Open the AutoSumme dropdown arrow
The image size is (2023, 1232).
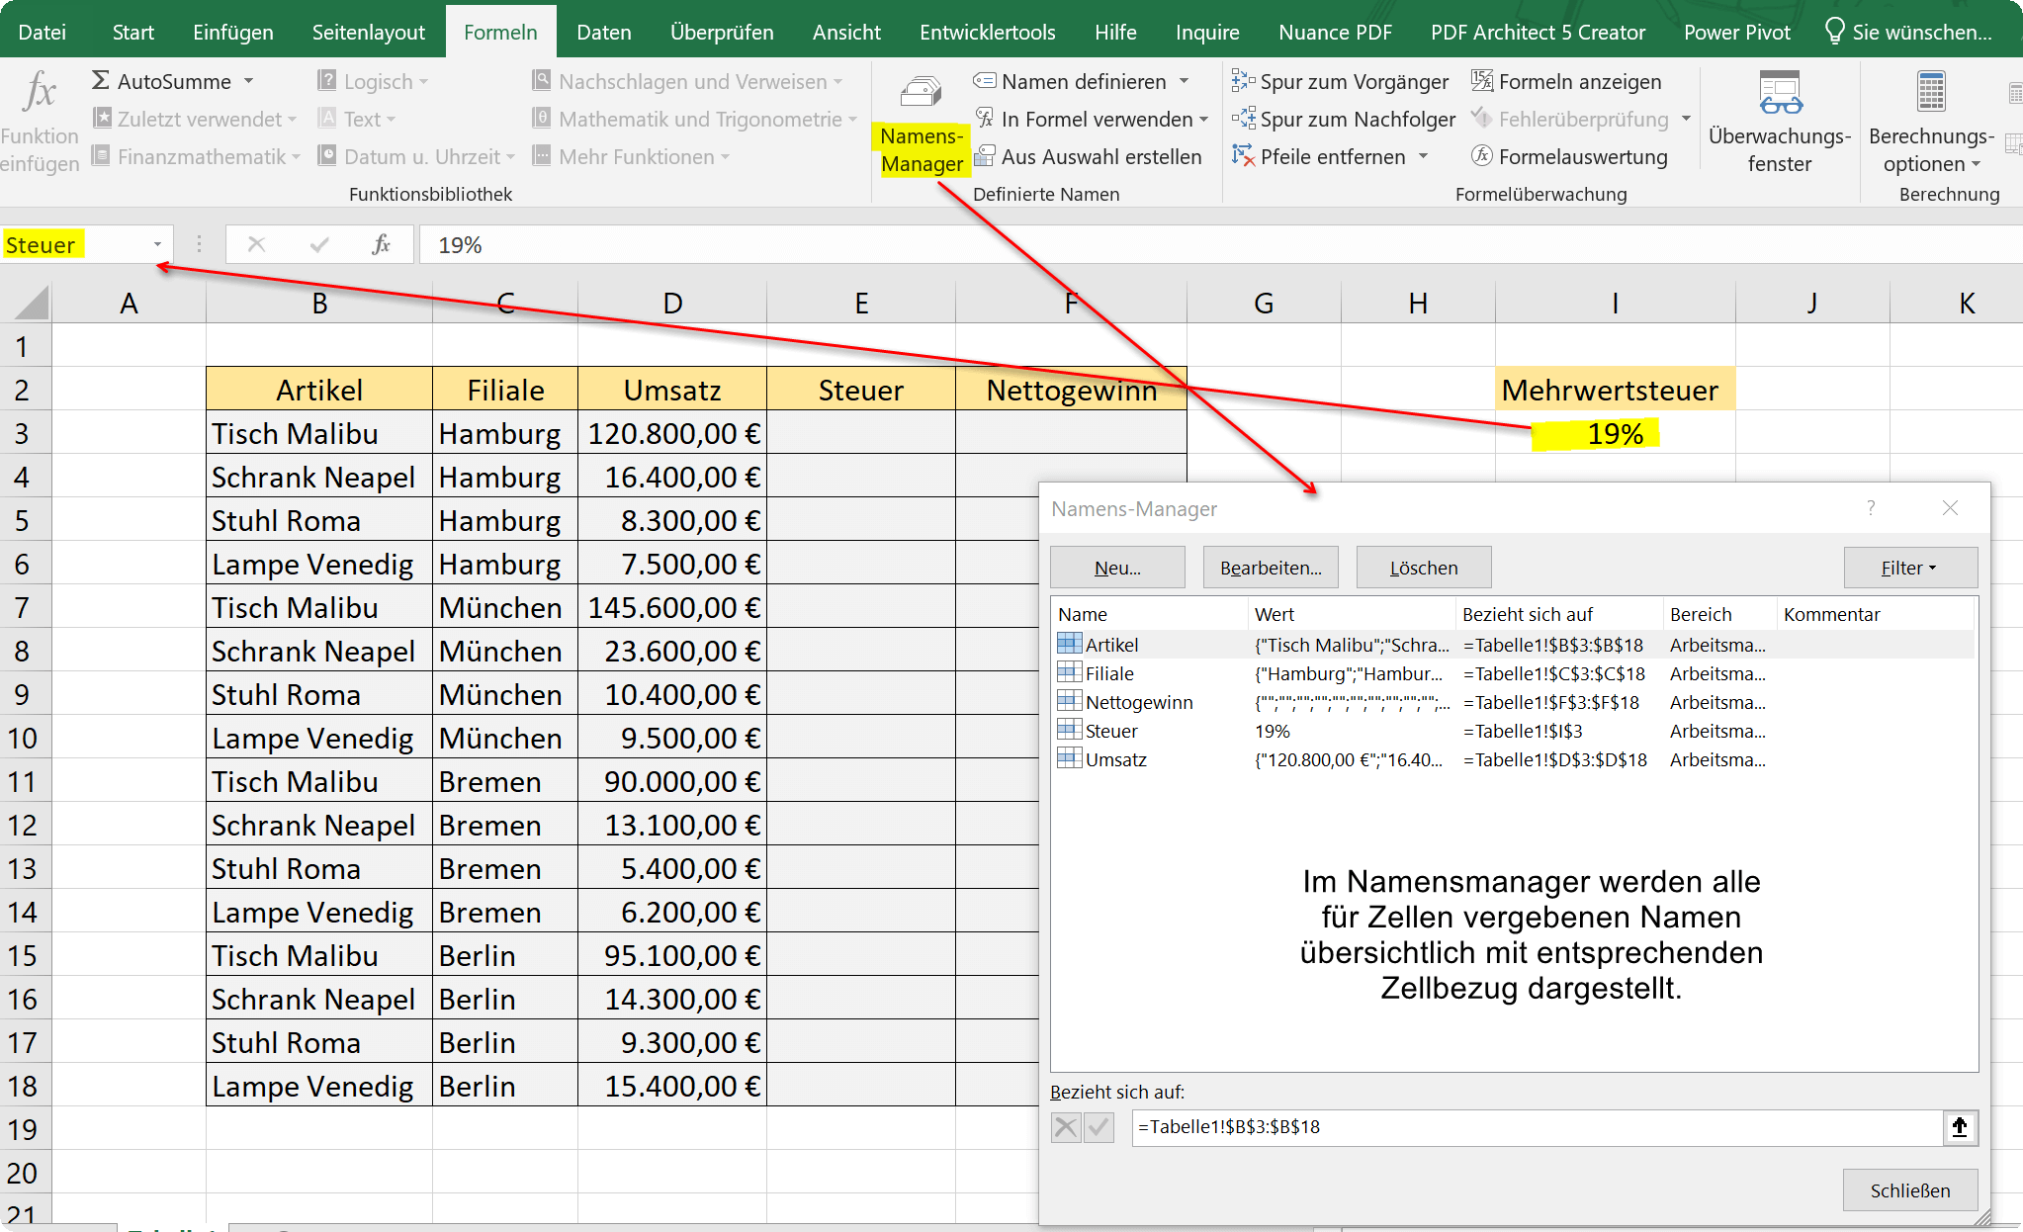coord(249,81)
